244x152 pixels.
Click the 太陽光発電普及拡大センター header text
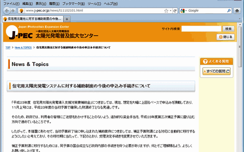coord(67,36)
